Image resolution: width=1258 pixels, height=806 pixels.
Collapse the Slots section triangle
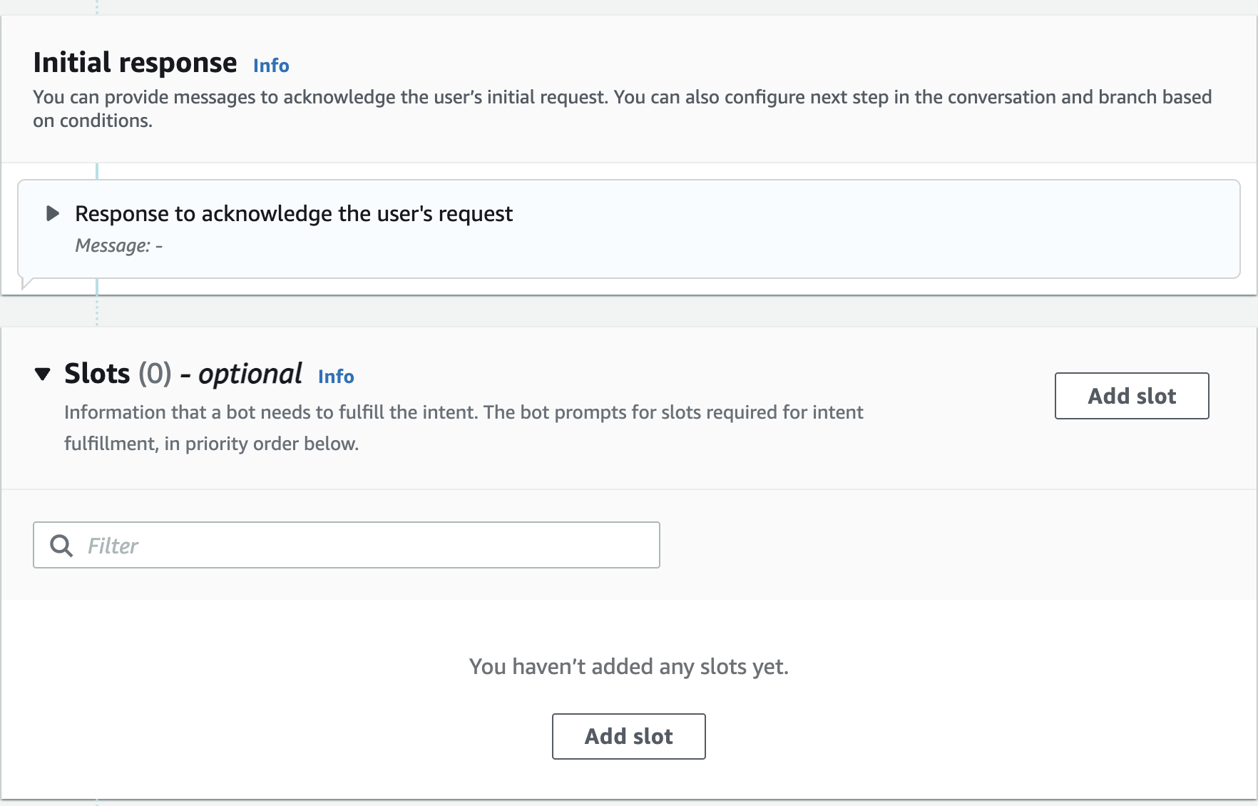pyautogui.click(x=43, y=374)
